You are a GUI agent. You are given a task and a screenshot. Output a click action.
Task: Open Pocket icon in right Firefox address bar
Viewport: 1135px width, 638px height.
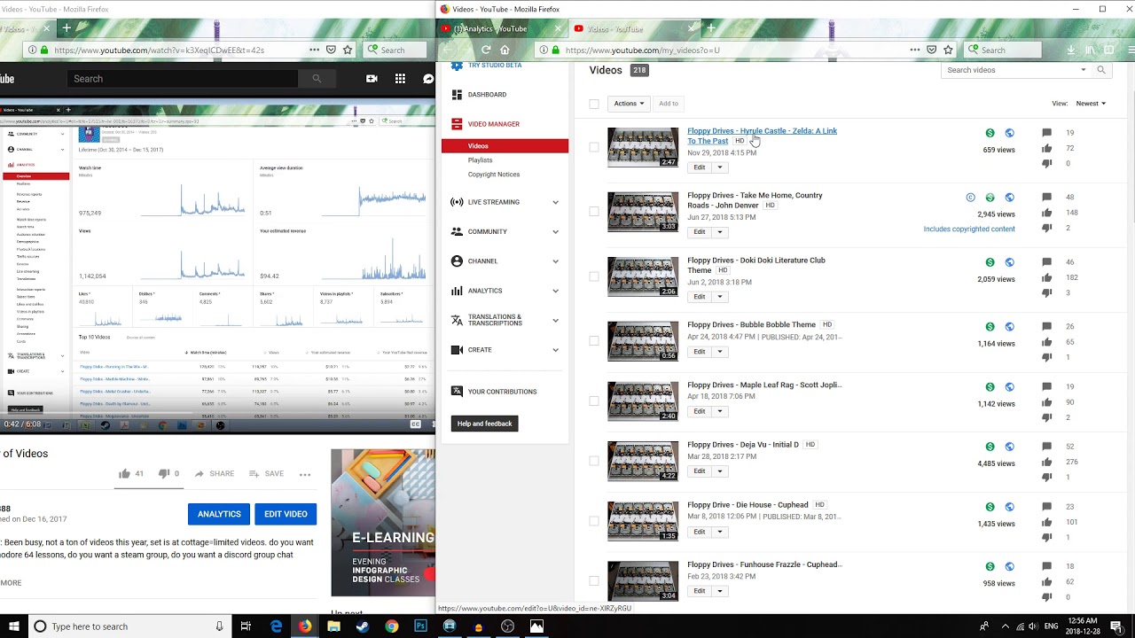click(x=931, y=51)
